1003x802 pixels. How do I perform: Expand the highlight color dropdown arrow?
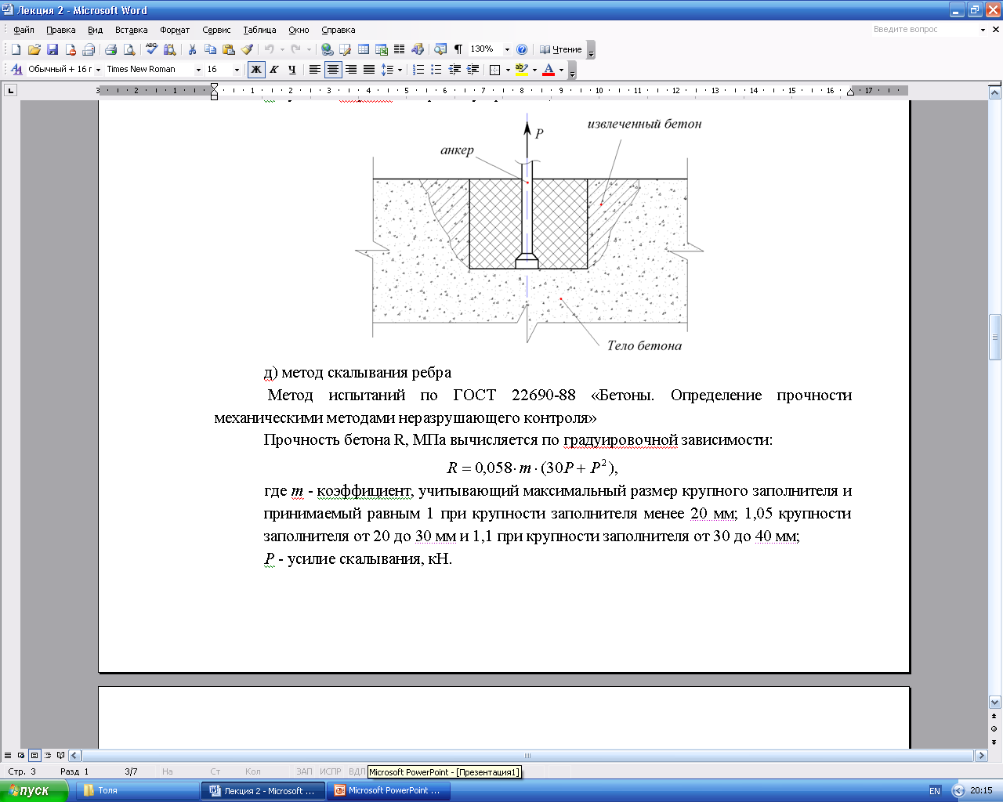534,70
